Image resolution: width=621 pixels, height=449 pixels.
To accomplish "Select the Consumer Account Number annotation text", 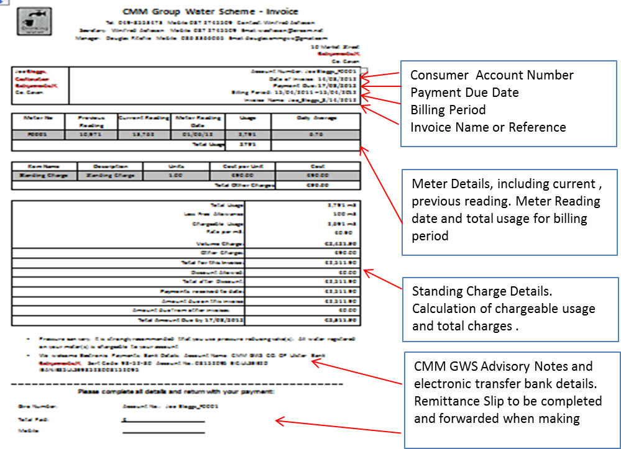I will point(492,75).
